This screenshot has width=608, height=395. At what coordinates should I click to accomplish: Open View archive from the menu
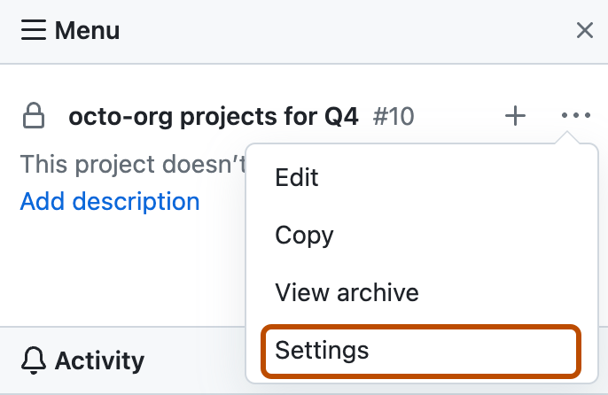pos(347,292)
